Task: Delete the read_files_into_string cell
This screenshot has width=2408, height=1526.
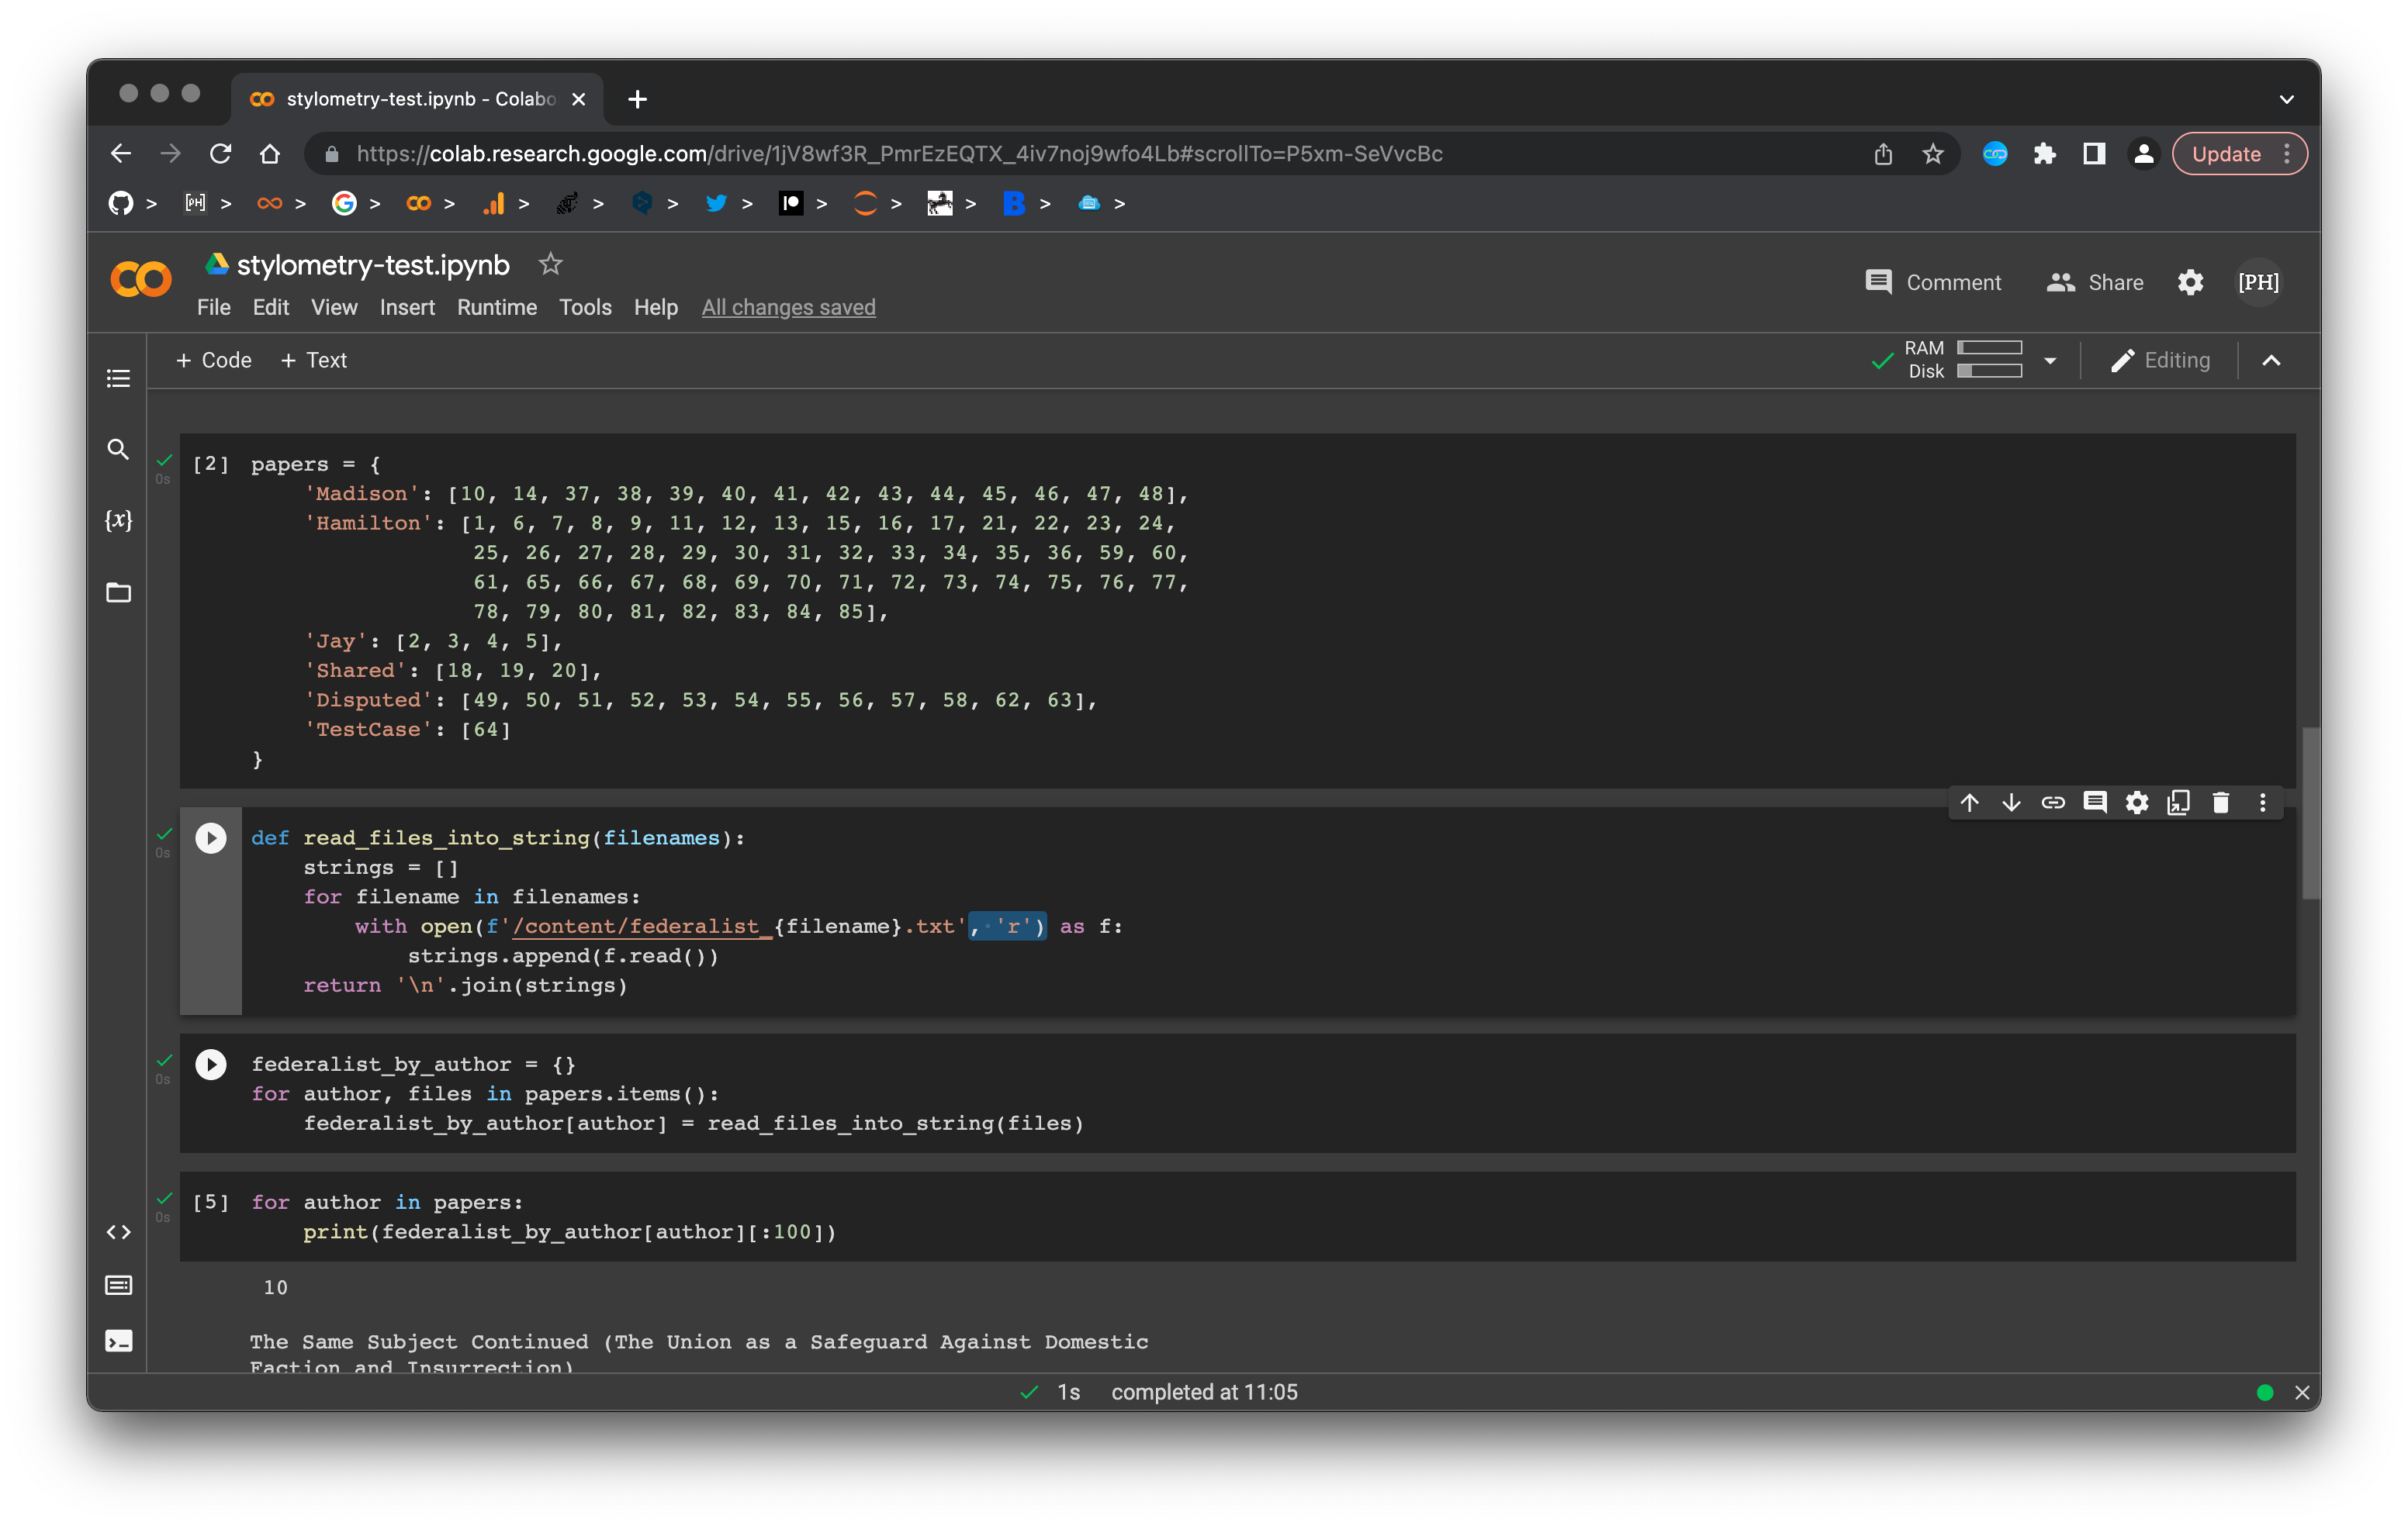Action: (x=2221, y=803)
